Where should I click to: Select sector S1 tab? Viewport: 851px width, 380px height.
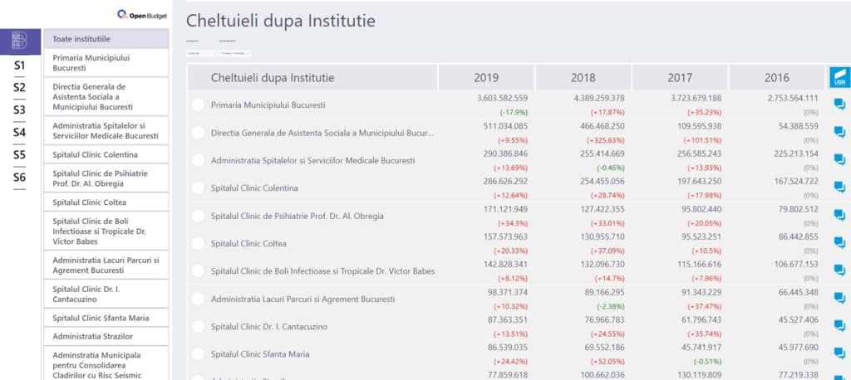click(20, 66)
